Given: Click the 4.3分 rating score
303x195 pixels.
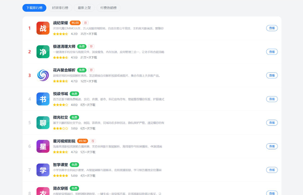Looking at the screenshot, I should tap(74, 34).
